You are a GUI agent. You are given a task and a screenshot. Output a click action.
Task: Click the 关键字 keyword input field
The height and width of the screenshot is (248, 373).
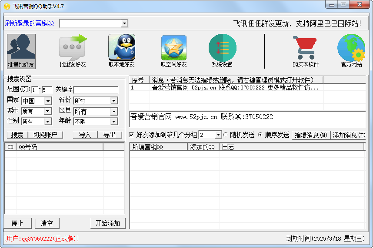click(96, 90)
